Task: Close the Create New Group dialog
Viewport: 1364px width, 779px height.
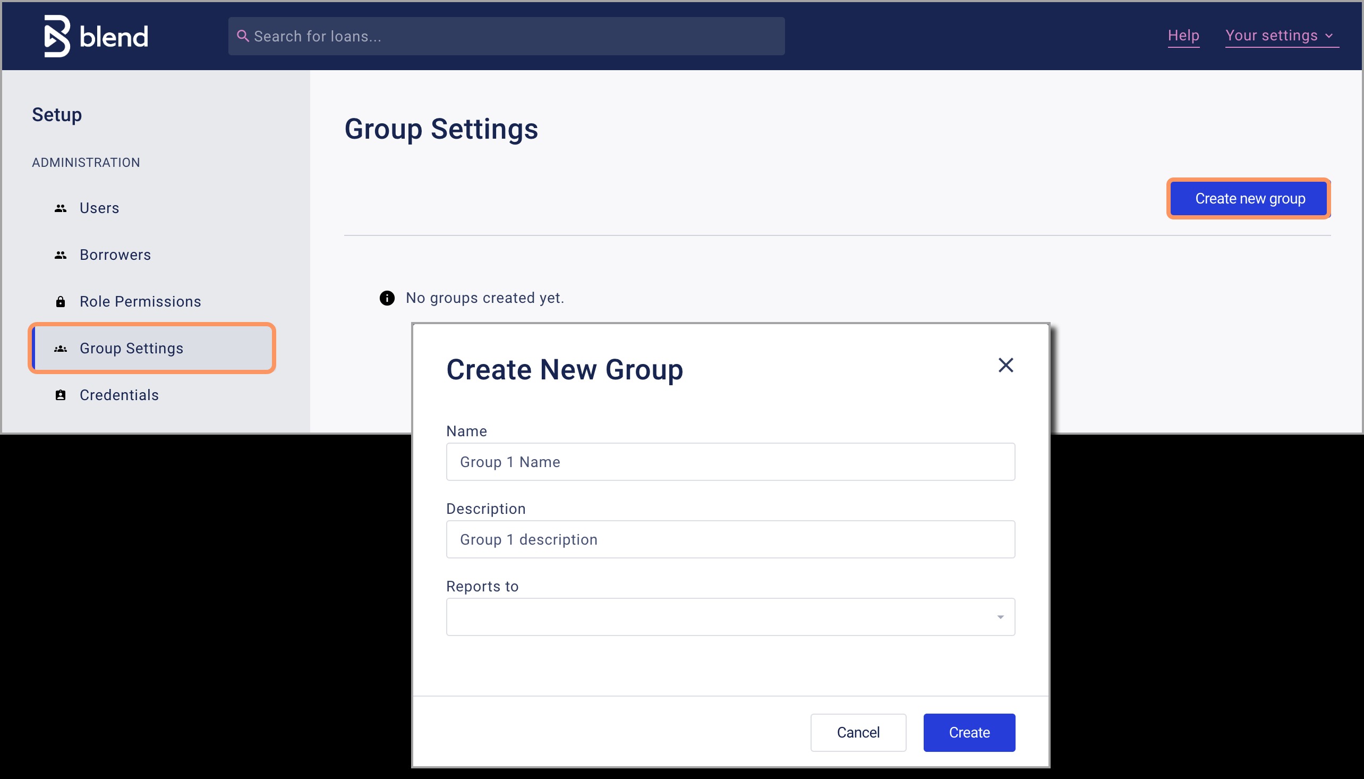Action: 1006,366
